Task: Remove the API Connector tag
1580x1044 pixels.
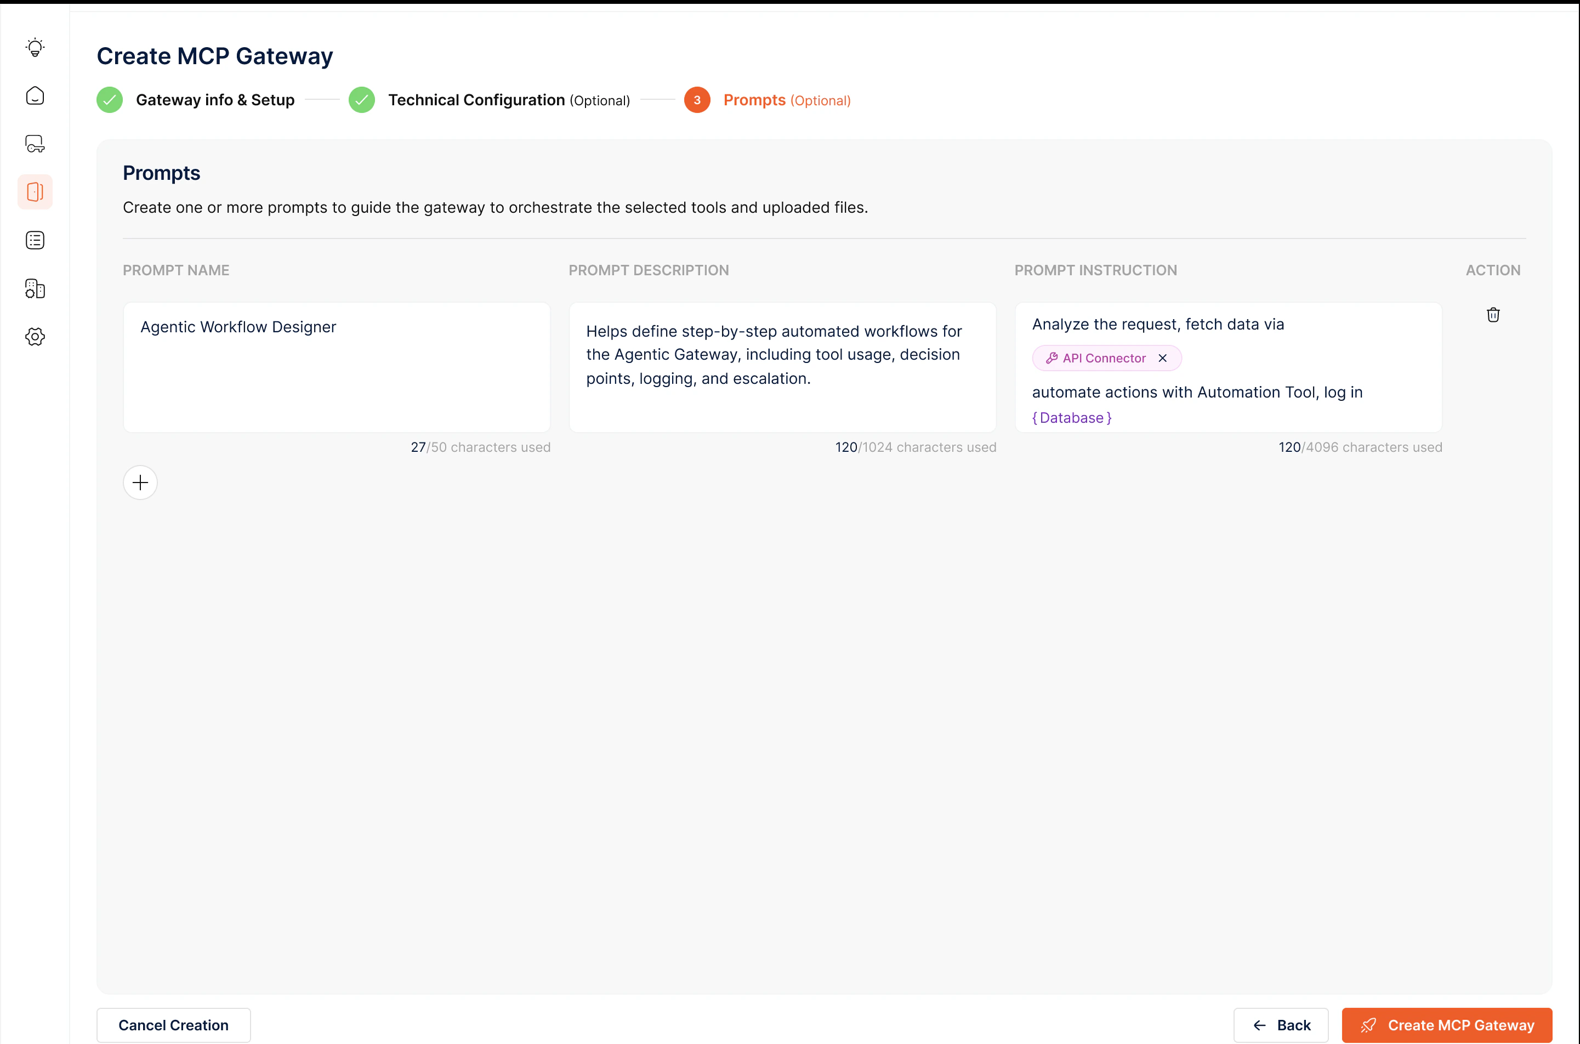Action: click(x=1163, y=358)
